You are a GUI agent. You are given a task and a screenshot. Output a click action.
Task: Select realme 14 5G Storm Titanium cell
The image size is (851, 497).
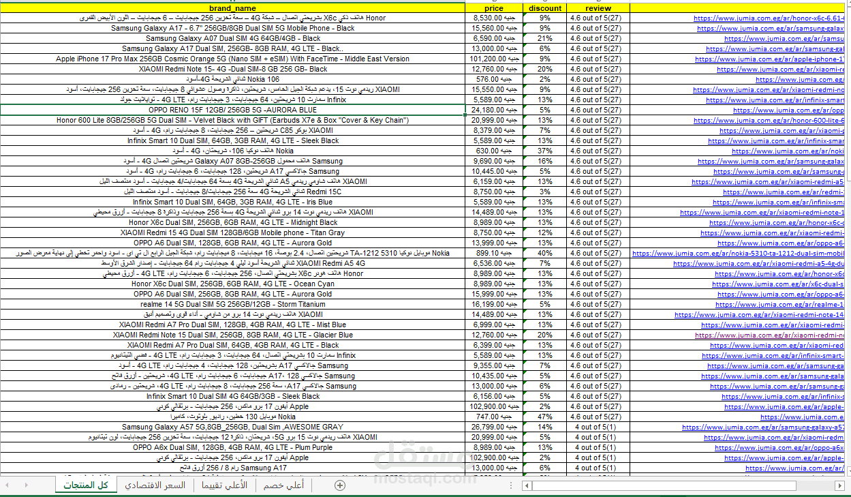tap(233, 305)
